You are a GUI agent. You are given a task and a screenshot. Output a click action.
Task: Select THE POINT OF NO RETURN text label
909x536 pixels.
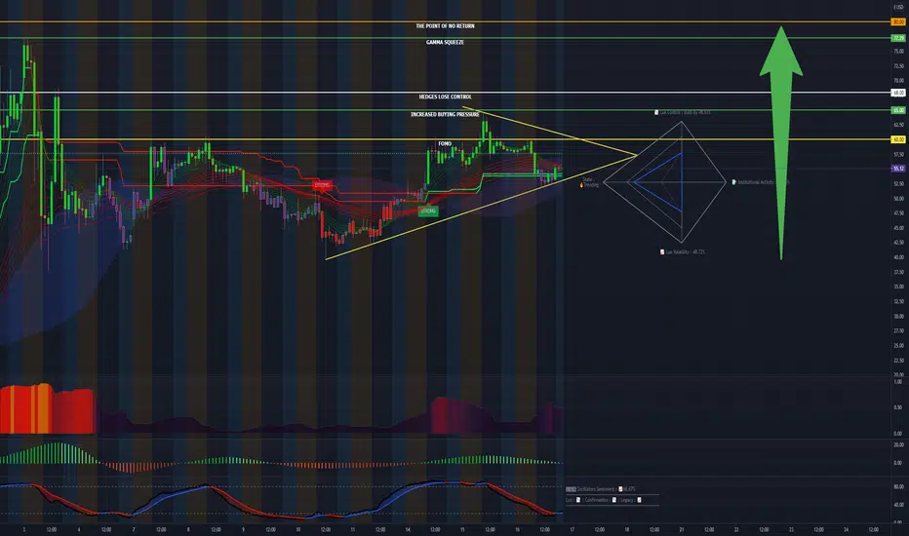coord(445,26)
